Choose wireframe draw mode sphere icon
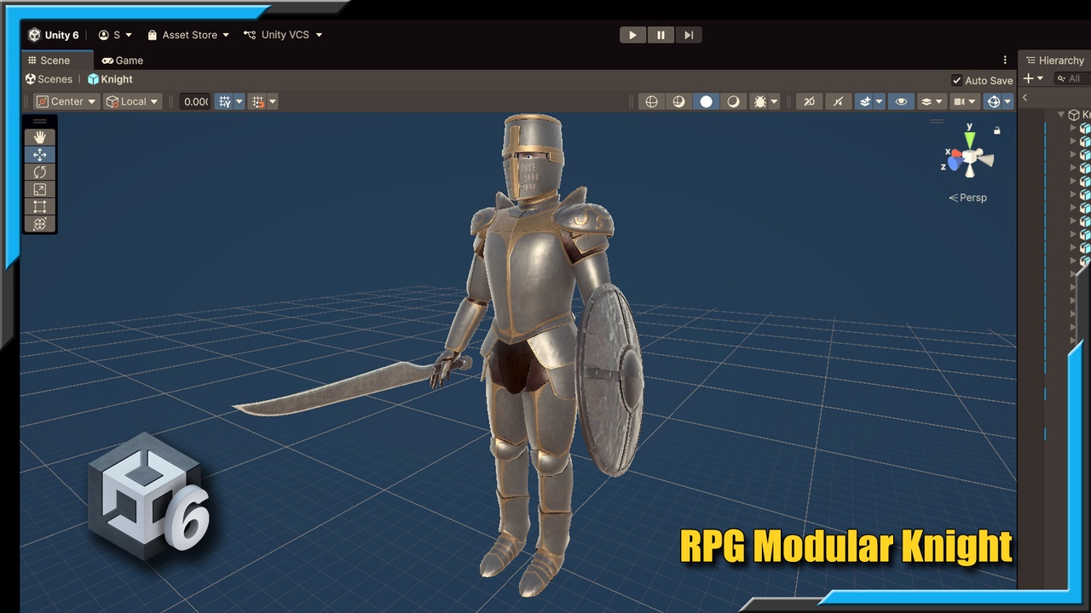1091x613 pixels. [651, 101]
